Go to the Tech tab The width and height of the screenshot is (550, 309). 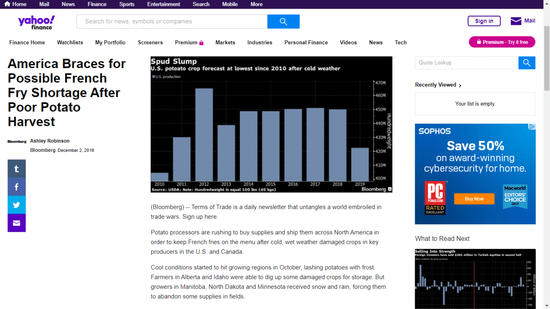coord(401,42)
